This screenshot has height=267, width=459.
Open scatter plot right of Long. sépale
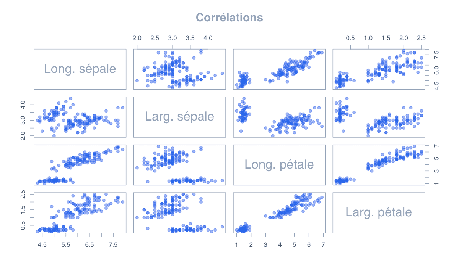[179, 69]
